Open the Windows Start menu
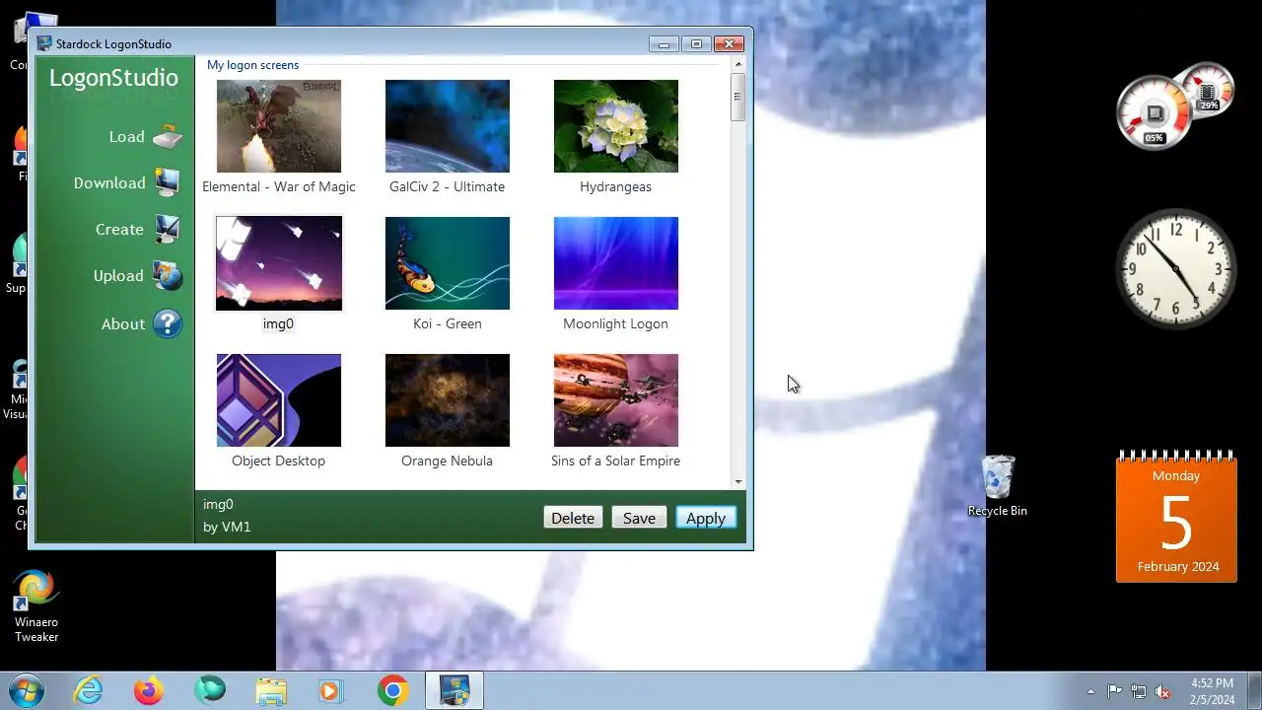This screenshot has width=1262, height=710. coord(25,690)
